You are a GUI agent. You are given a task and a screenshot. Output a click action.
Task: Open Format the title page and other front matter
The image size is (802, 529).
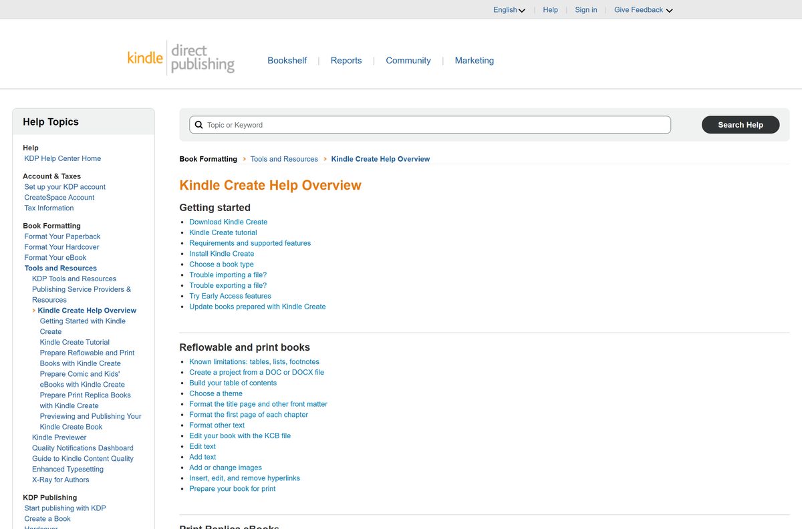click(x=259, y=405)
